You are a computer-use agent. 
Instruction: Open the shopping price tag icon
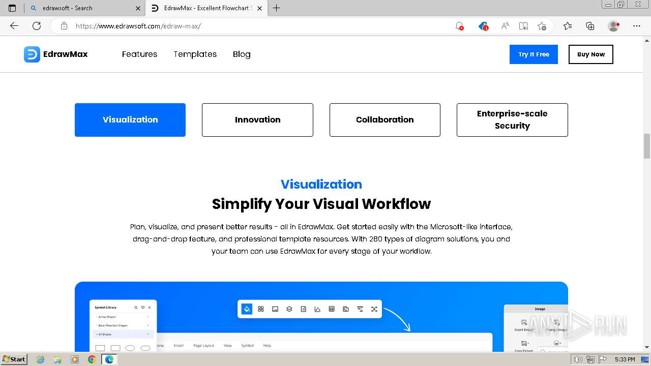pos(483,26)
